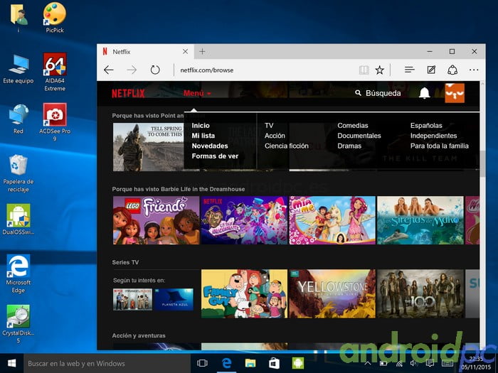Open the ACDSee Pro 9 shortcut
This screenshot has width=498, height=373.
(55, 122)
